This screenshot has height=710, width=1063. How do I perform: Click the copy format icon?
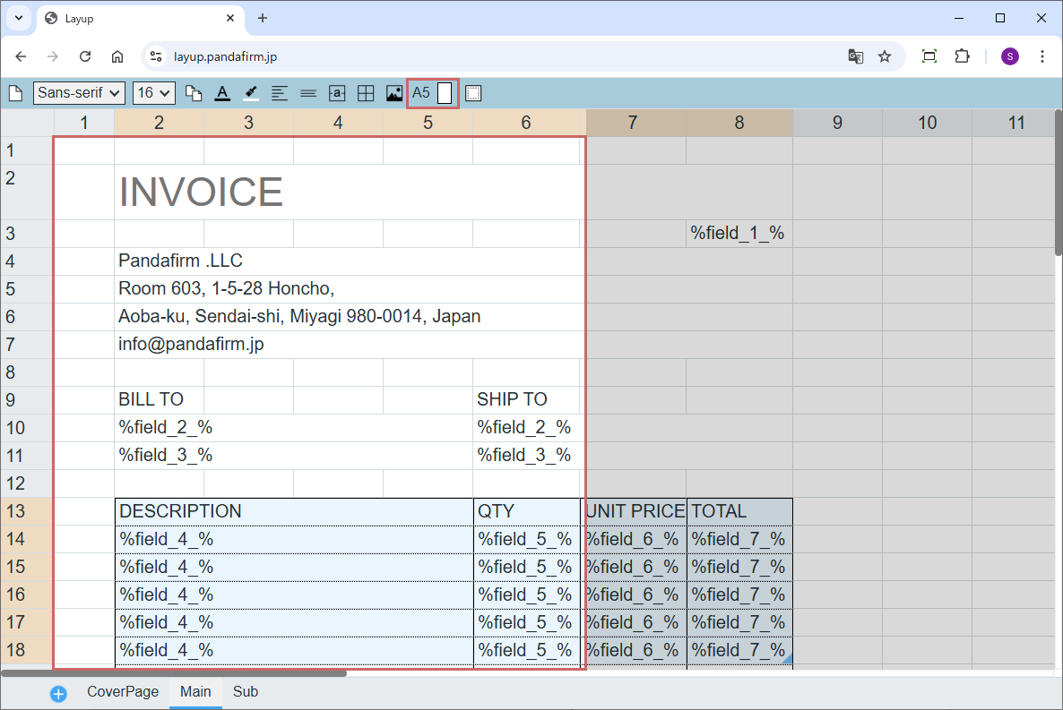tap(194, 93)
